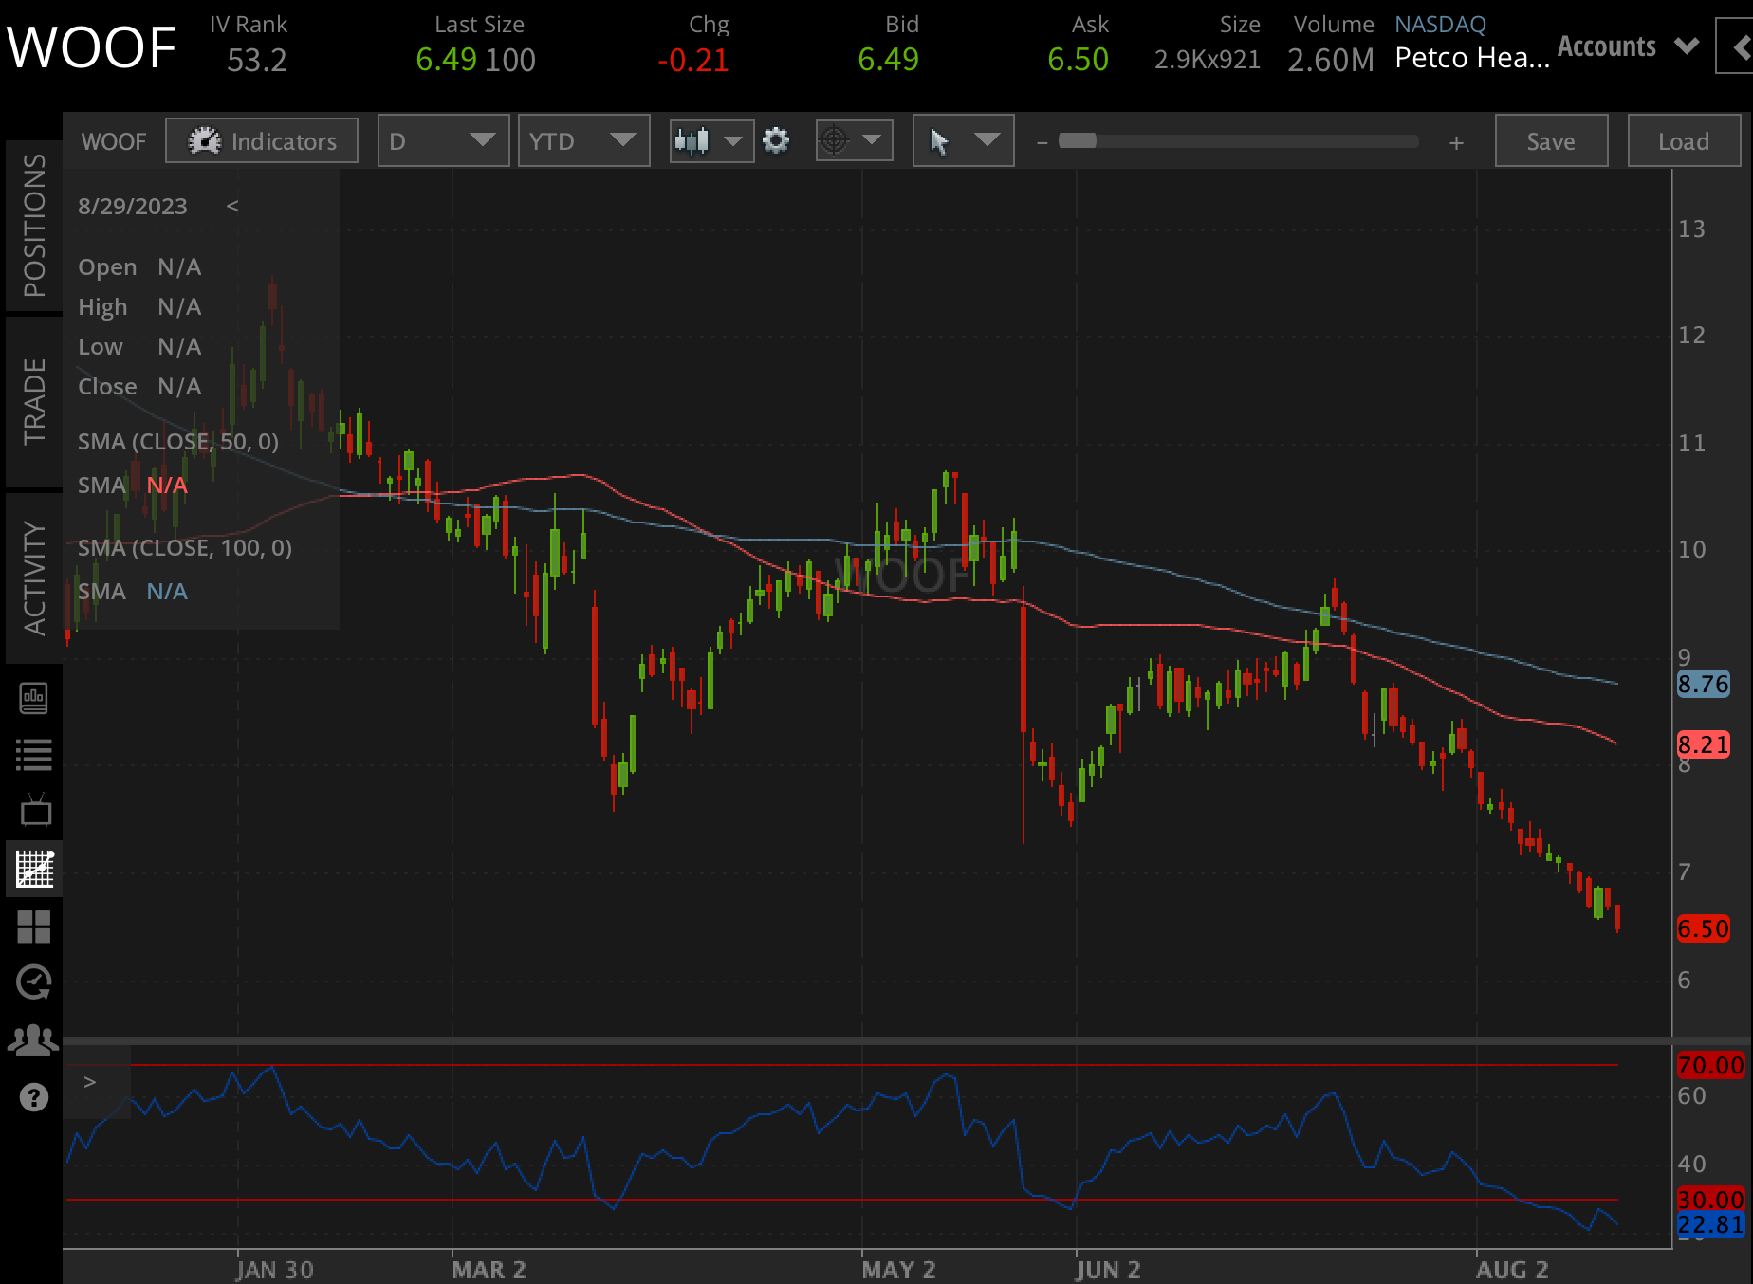Viewport: 1753px width, 1284px height.
Task: Click the Size value 2.9Kx921
Action: click(x=1208, y=60)
